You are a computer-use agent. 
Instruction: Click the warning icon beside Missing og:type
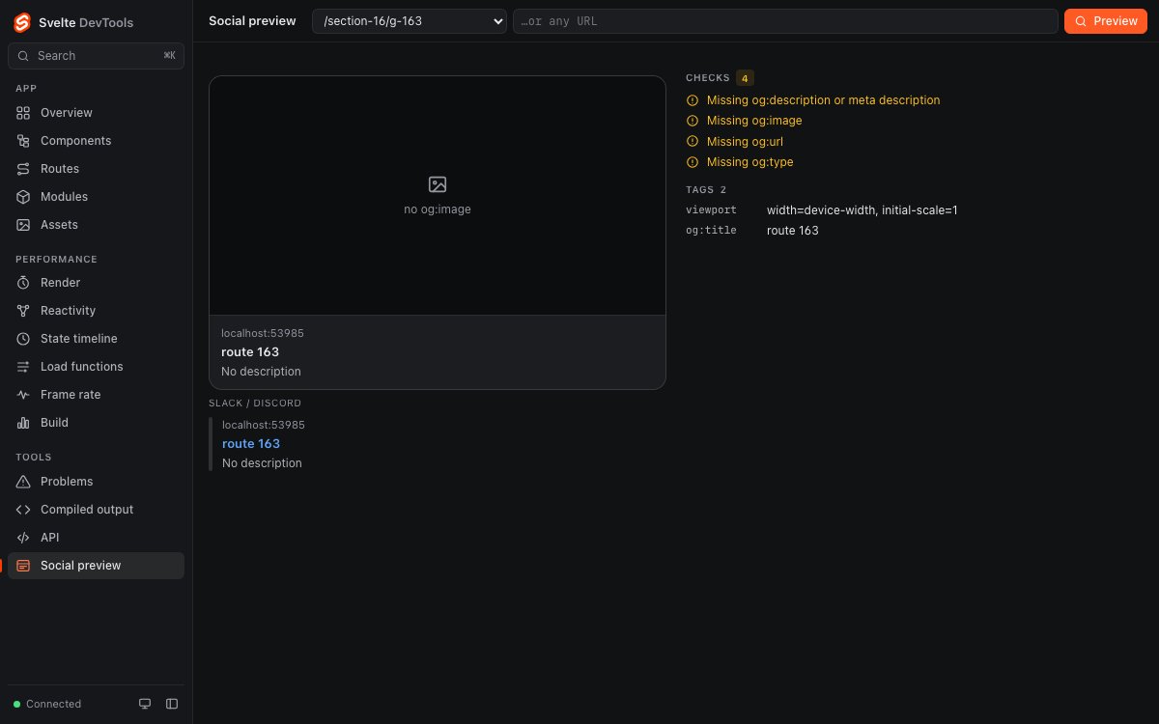point(692,162)
